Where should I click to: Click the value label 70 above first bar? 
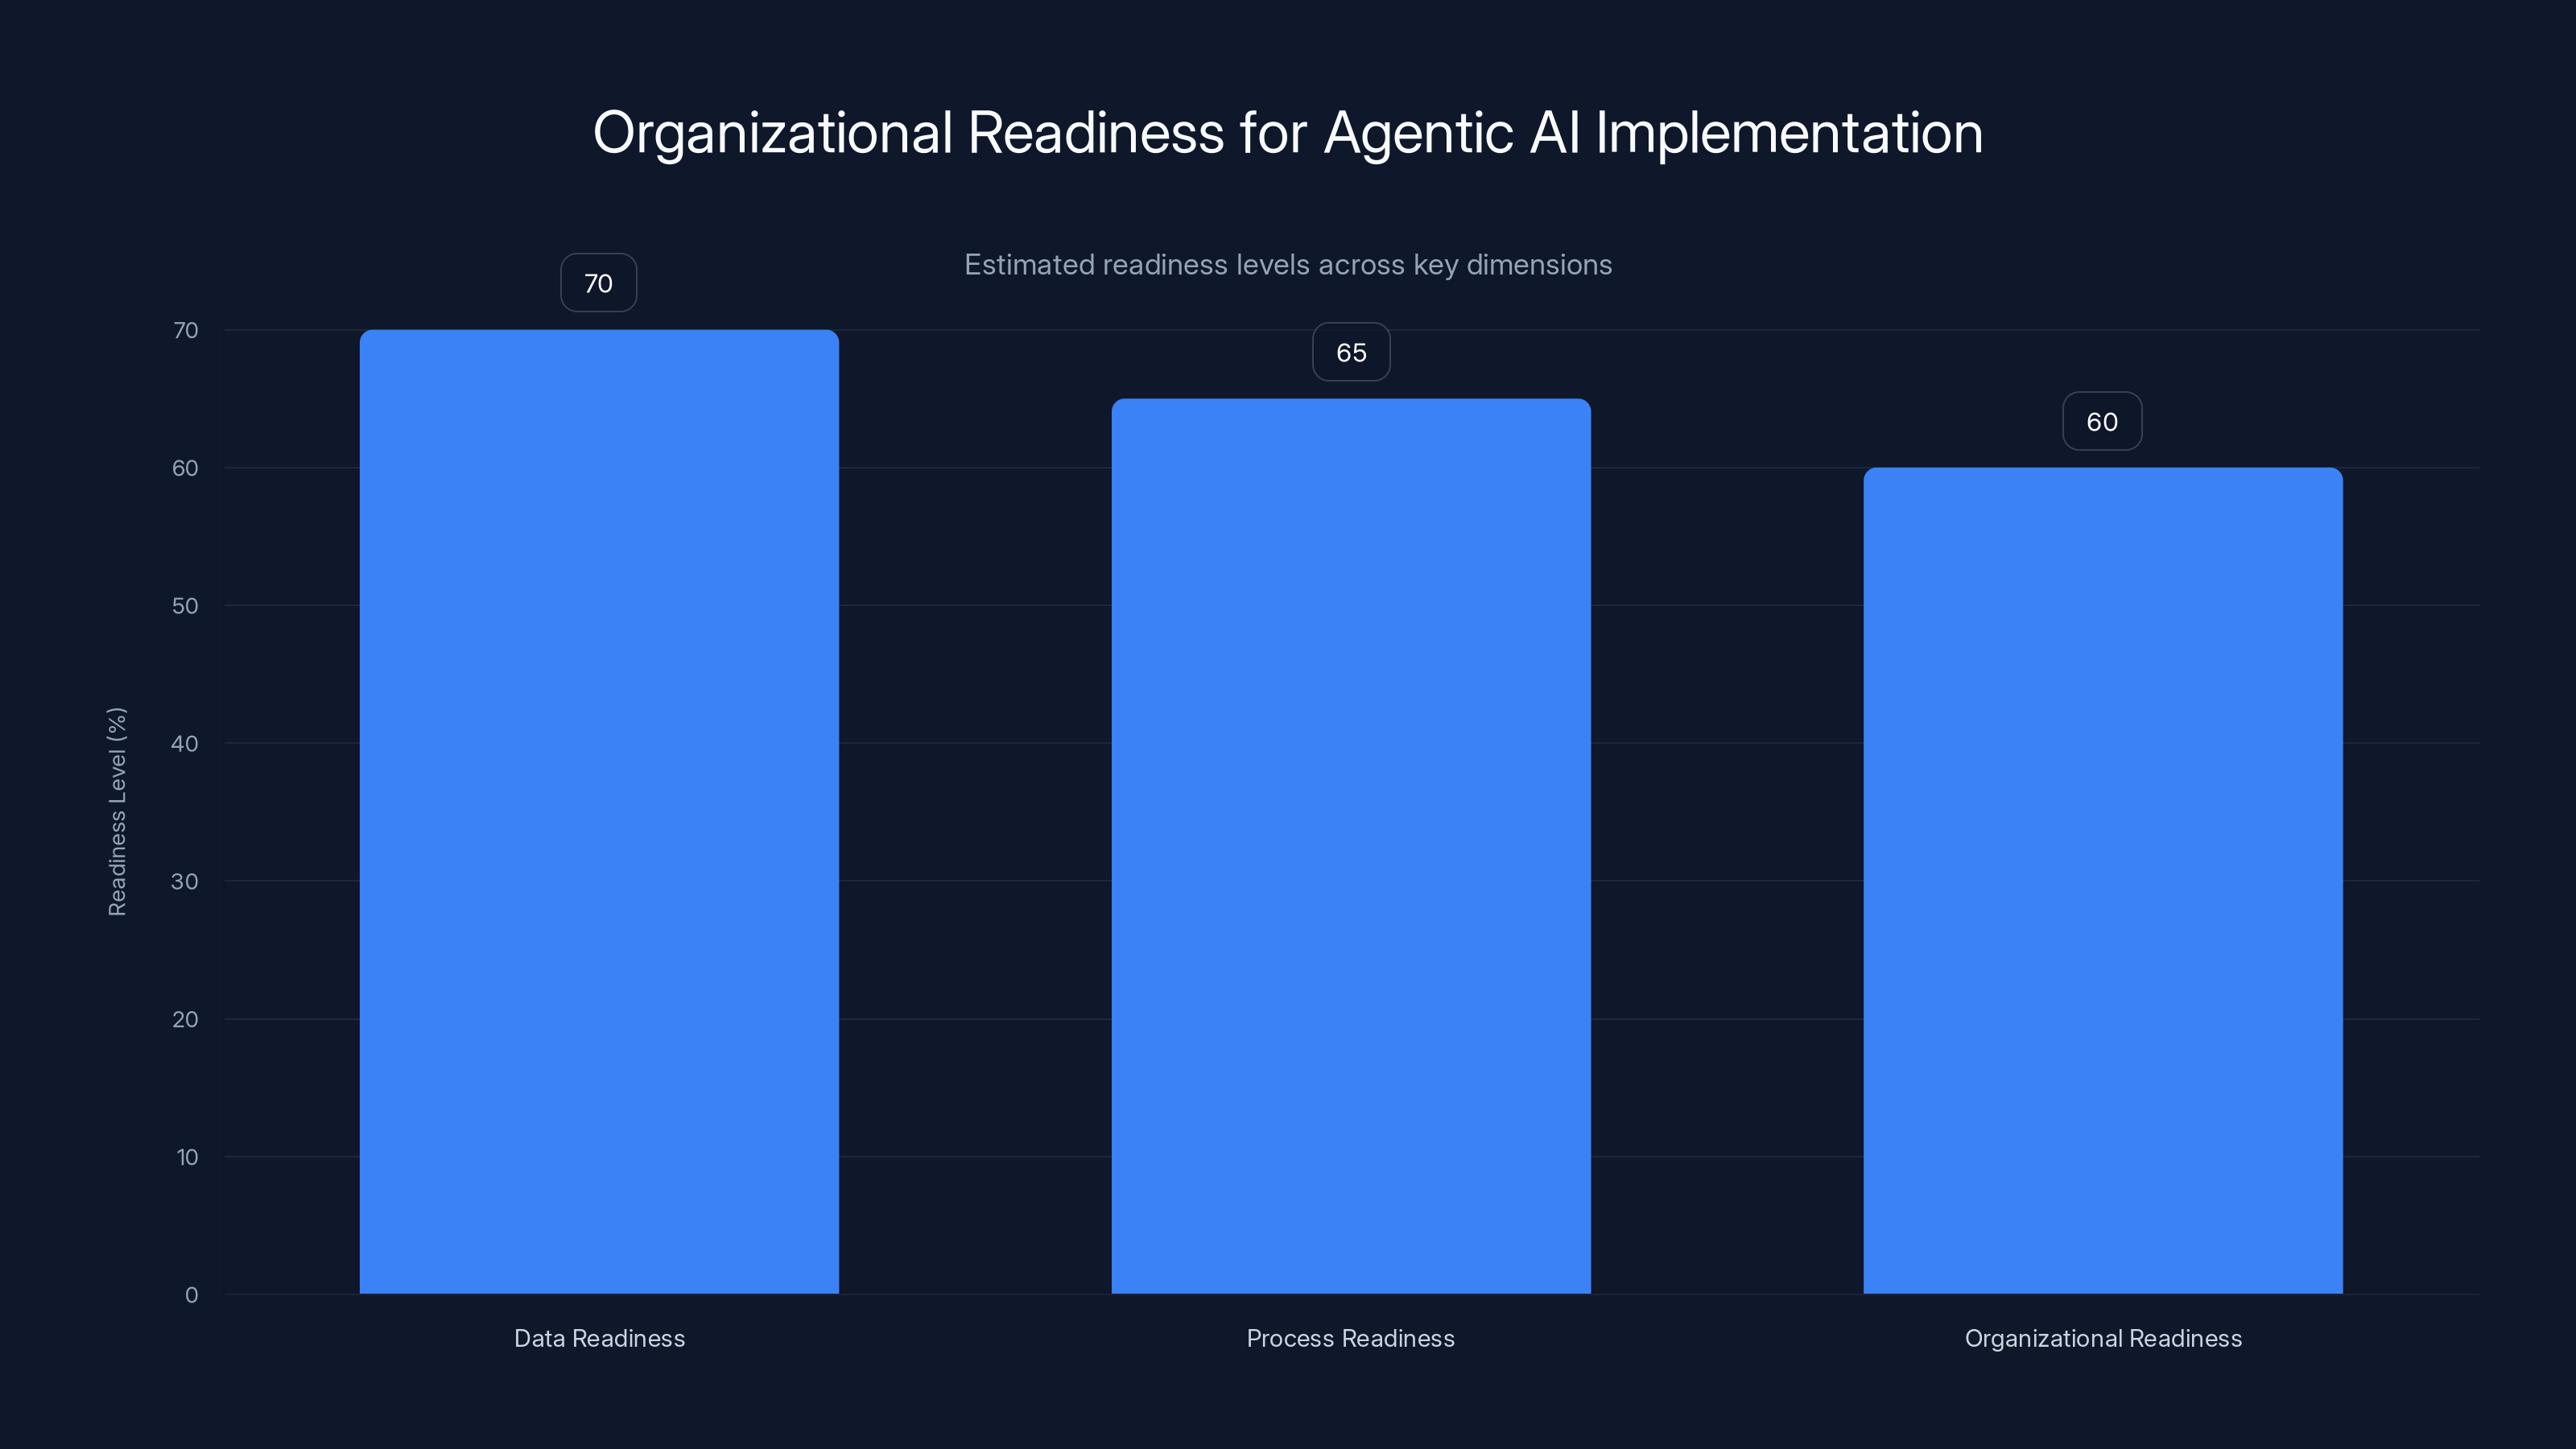598,282
